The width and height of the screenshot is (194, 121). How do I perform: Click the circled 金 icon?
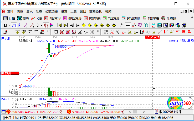(130, 32)
